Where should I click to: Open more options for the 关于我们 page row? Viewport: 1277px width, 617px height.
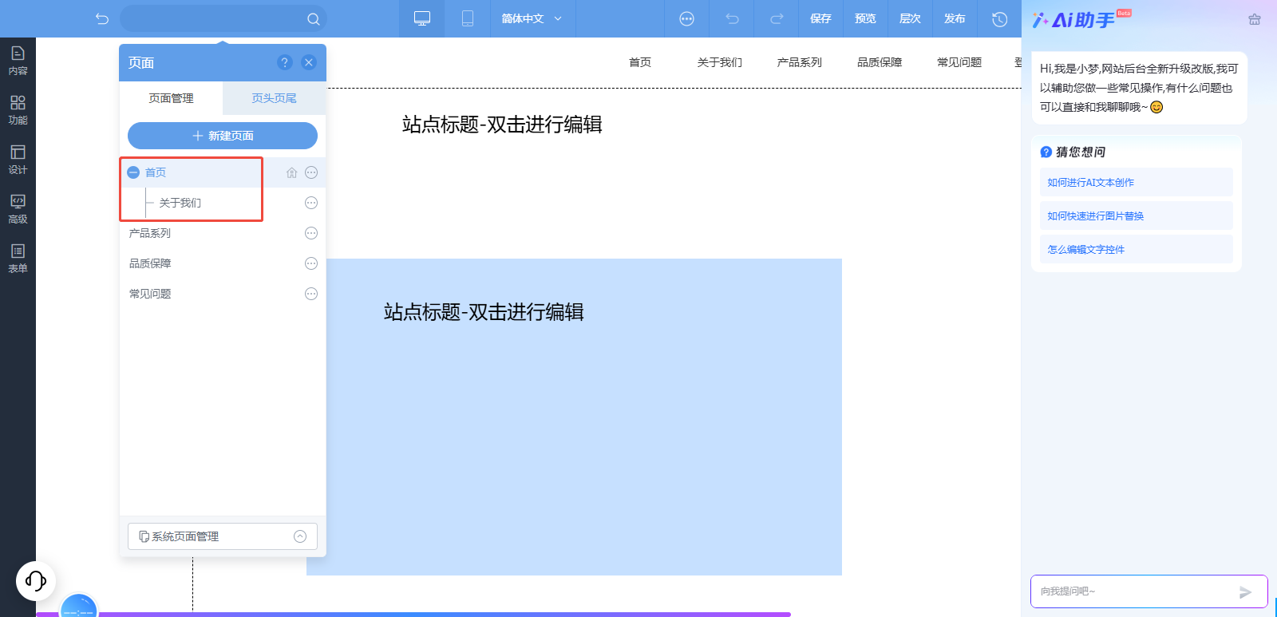pyautogui.click(x=311, y=203)
